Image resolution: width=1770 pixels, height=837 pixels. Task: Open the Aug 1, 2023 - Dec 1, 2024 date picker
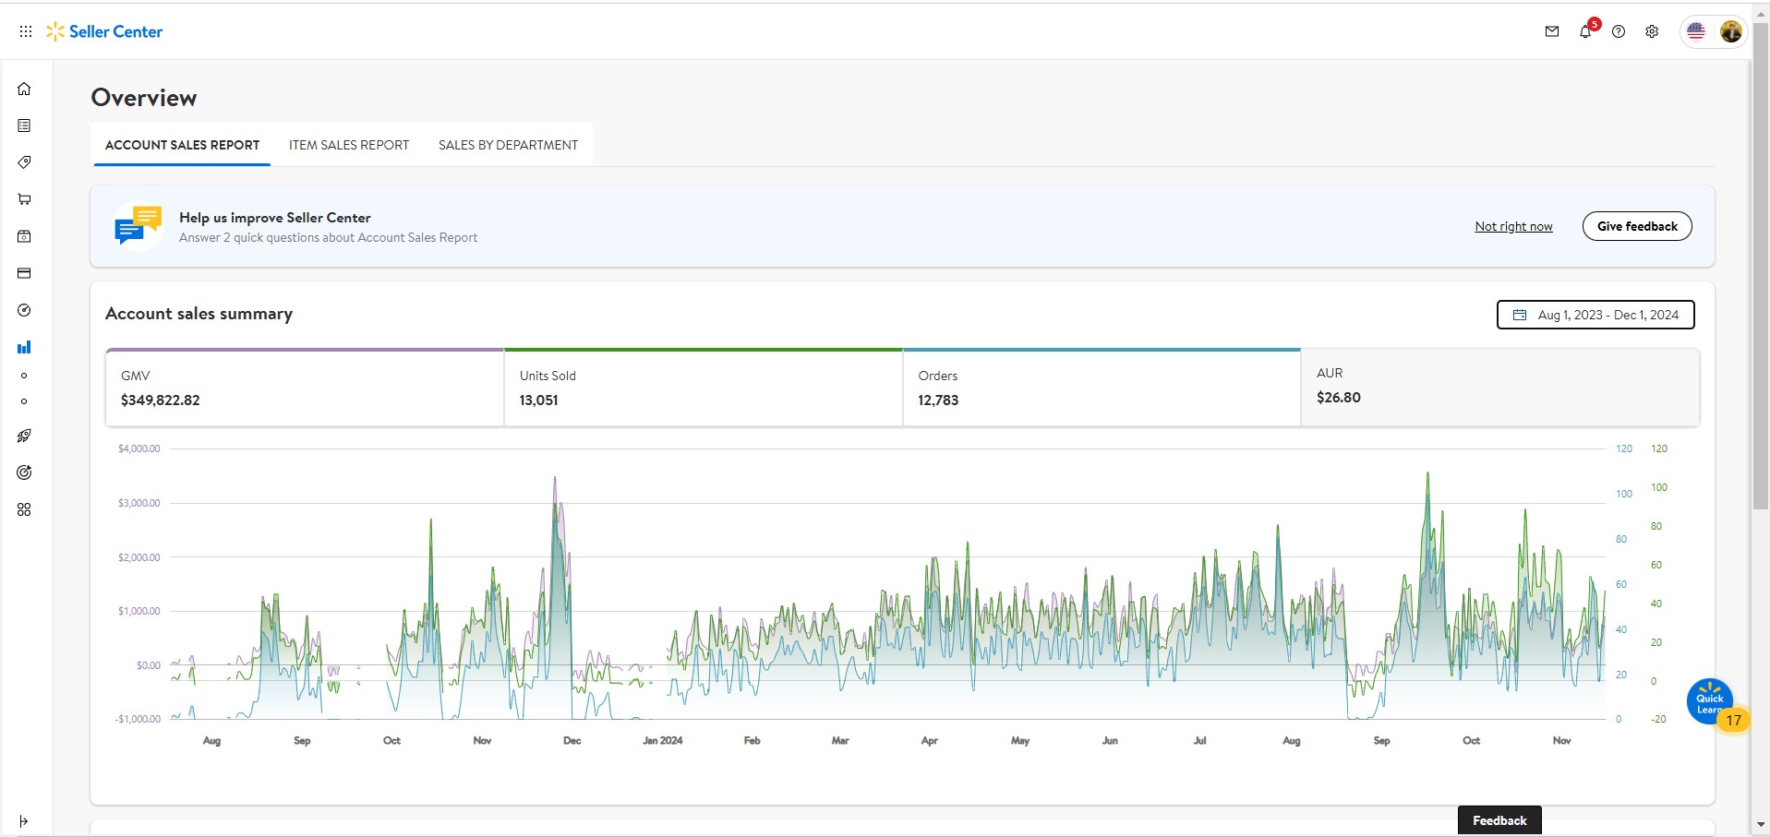coord(1595,315)
